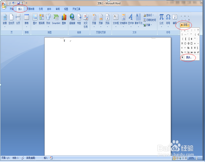
Task: Insert a cross-reference (交叉引用)
Action: (85, 21)
